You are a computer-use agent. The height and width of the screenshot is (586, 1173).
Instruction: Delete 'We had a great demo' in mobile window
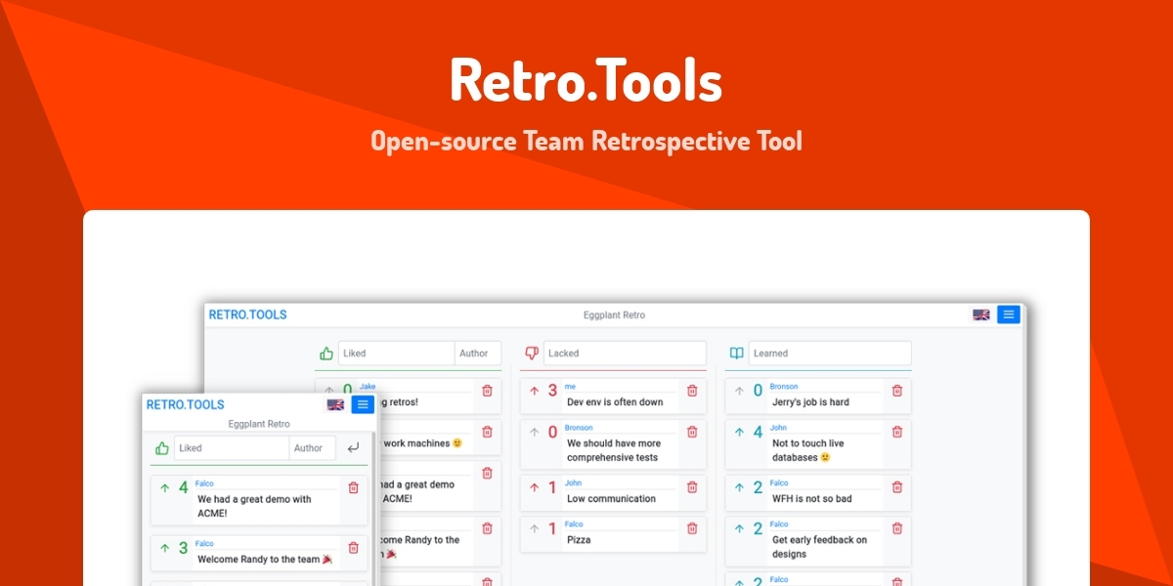click(x=354, y=487)
